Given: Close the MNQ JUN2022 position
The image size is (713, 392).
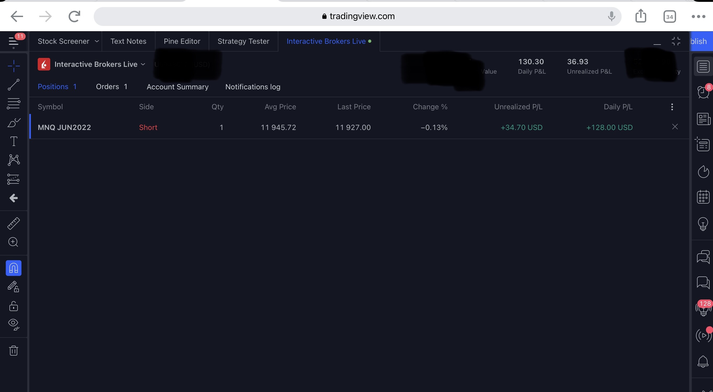Looking at the screenshot, I should point(675,127).
